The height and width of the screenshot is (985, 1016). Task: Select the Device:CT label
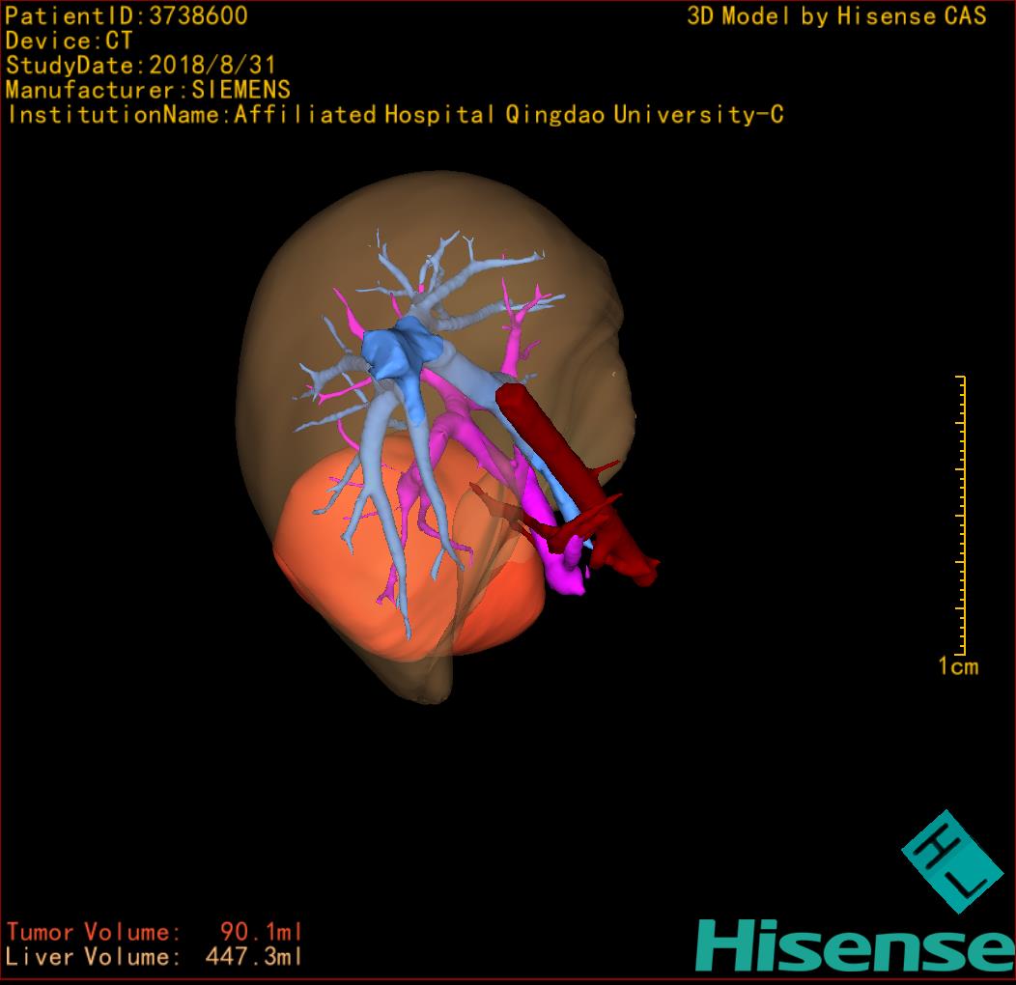(69, 42)
